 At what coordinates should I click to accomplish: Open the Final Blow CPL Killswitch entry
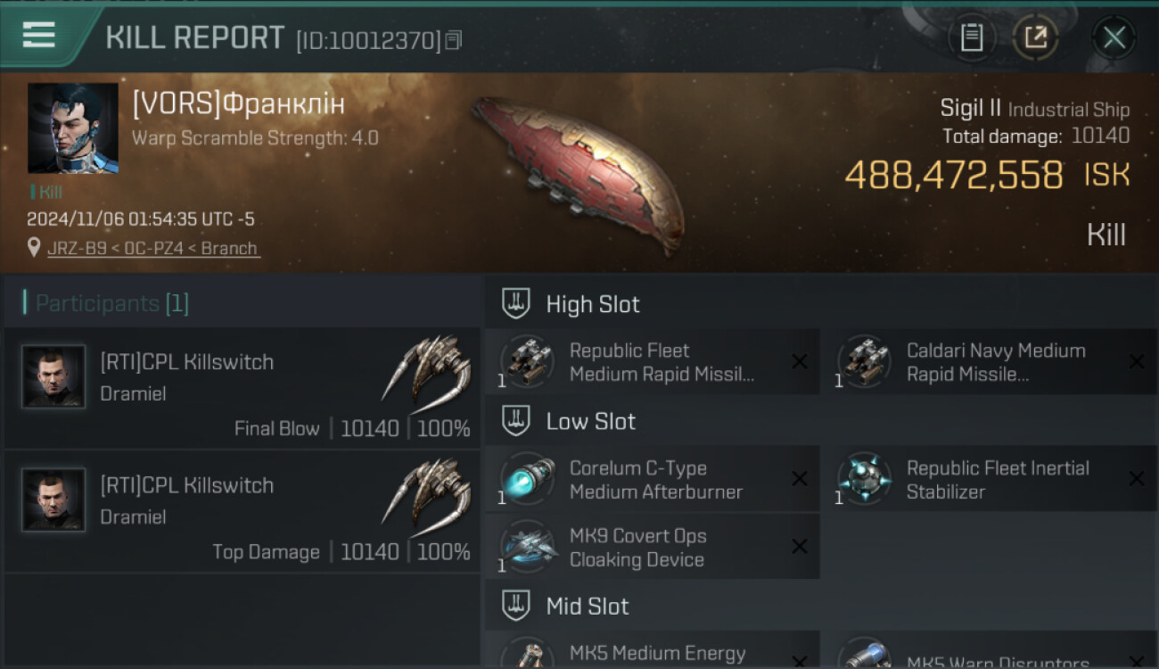pos(241,388)
